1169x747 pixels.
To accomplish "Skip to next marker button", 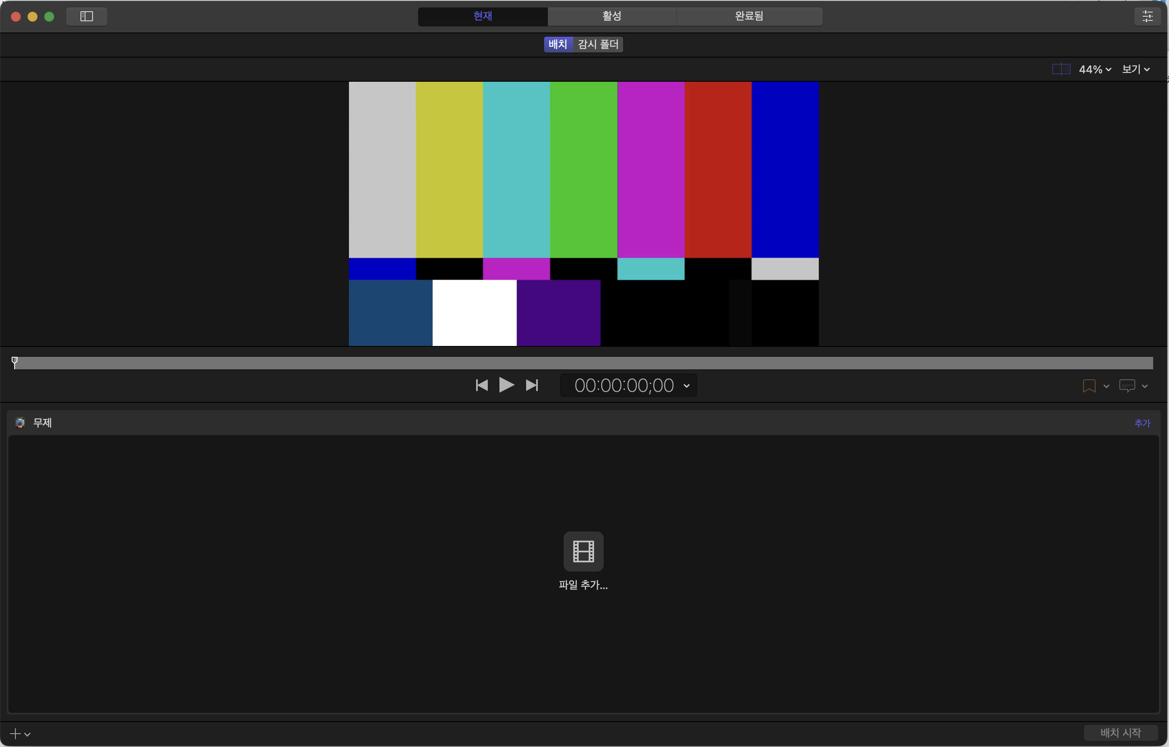I will 532,386.
